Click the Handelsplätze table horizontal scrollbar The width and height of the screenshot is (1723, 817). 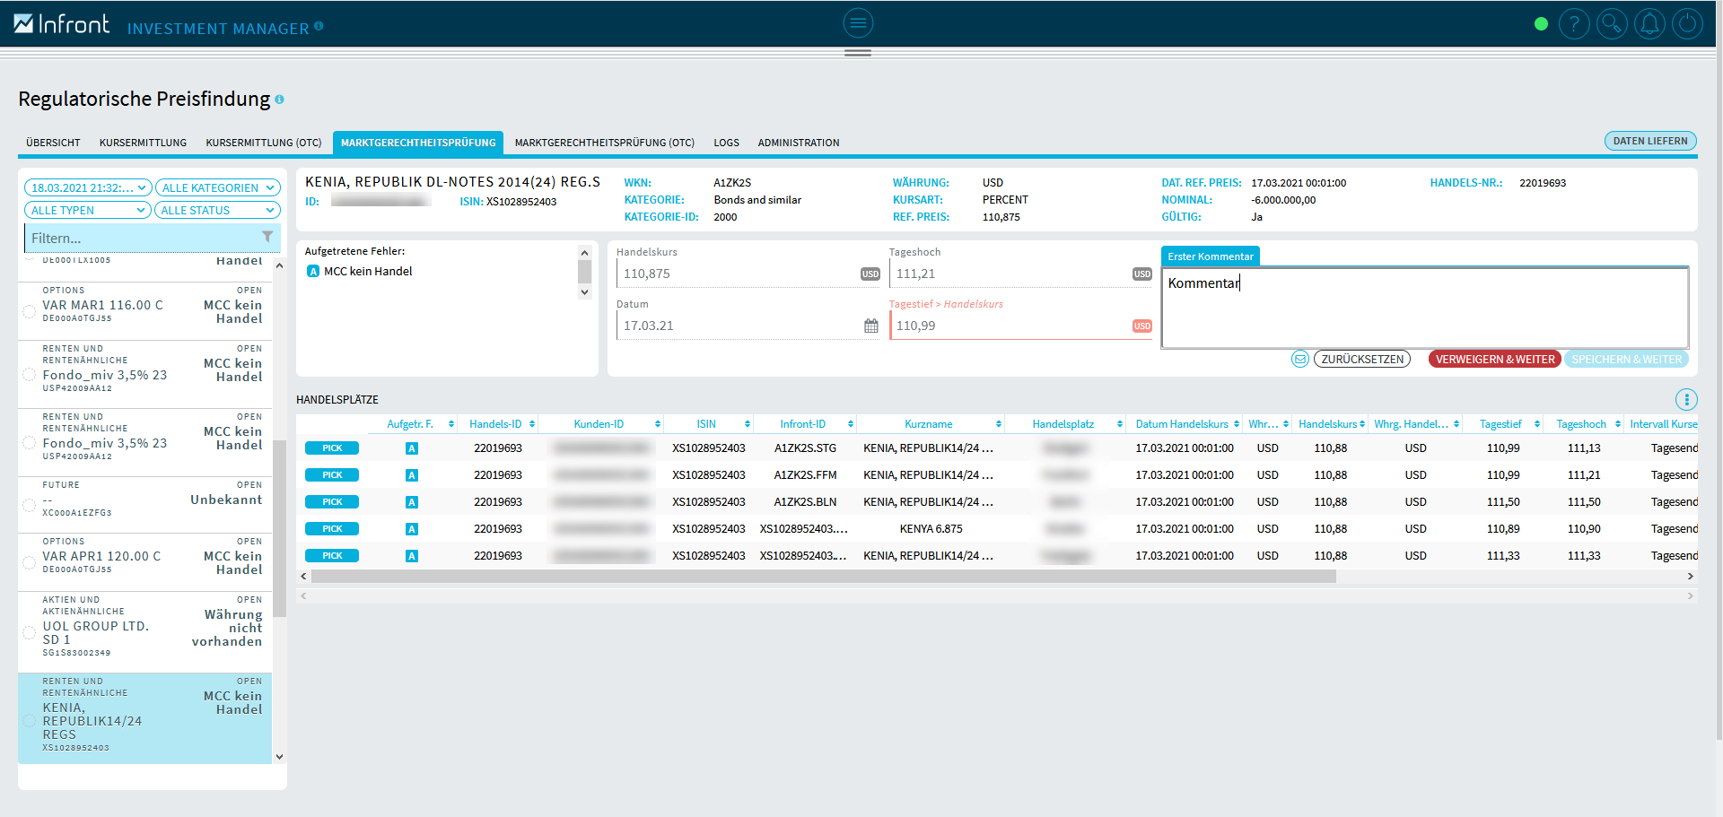(823, 577)
